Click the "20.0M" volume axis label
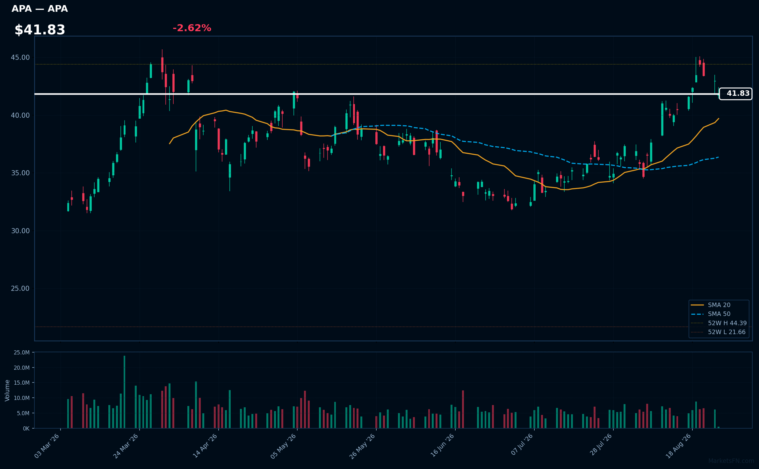 tap(22, 368)
